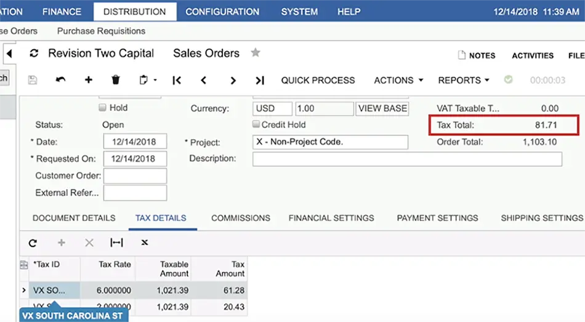Refresh the Revision Two Capital screen
585x322 pixels.
(34, 54)
